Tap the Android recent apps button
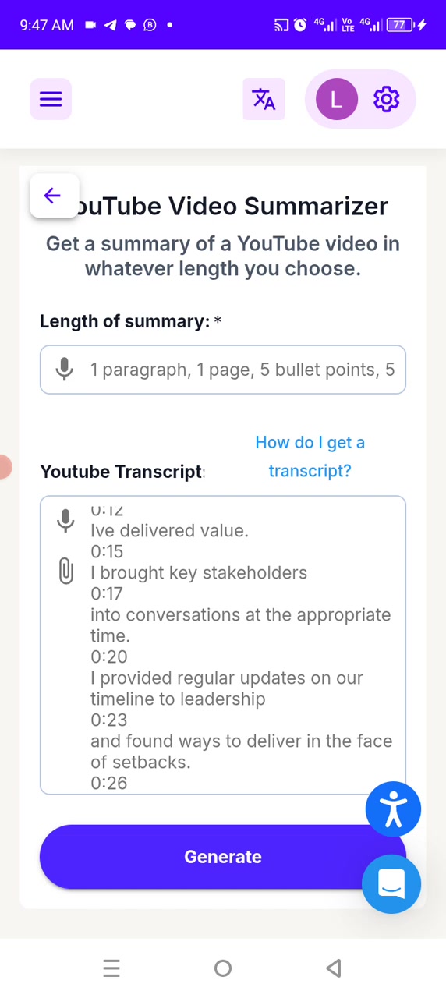Screen dimensions: 446x998 [x=111, y=968]
